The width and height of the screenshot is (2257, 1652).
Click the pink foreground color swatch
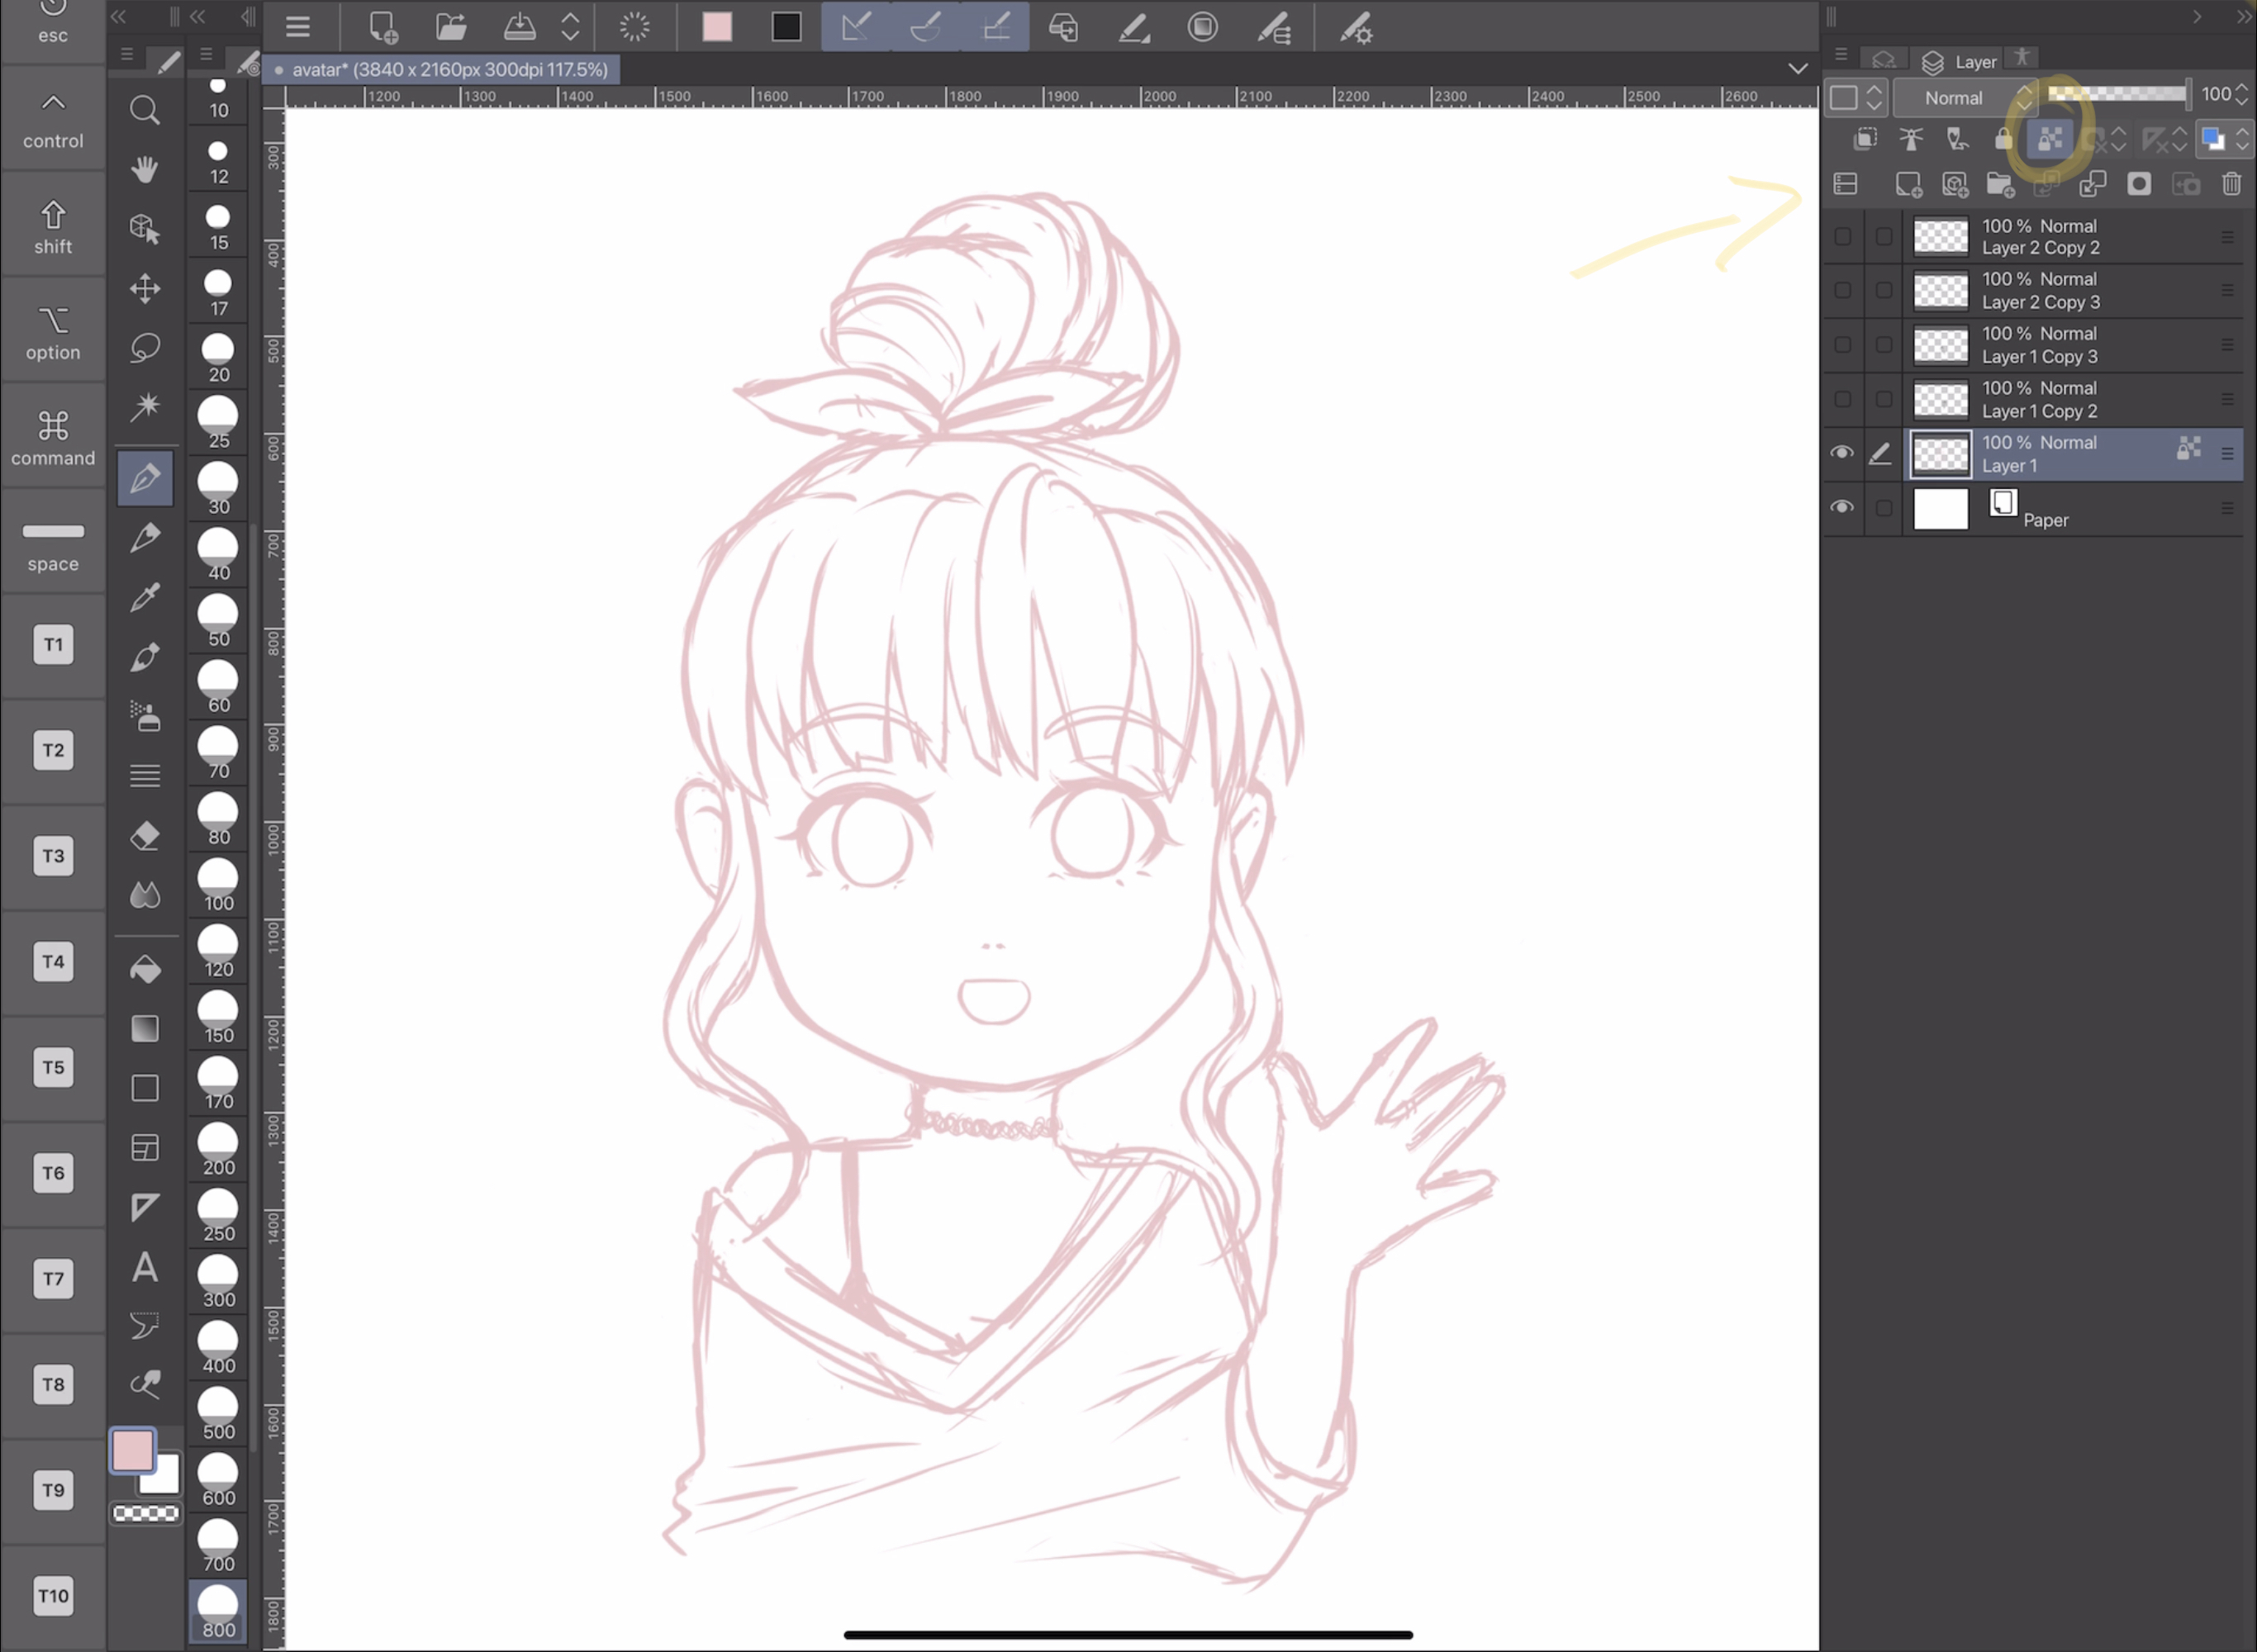point(131,1450)
